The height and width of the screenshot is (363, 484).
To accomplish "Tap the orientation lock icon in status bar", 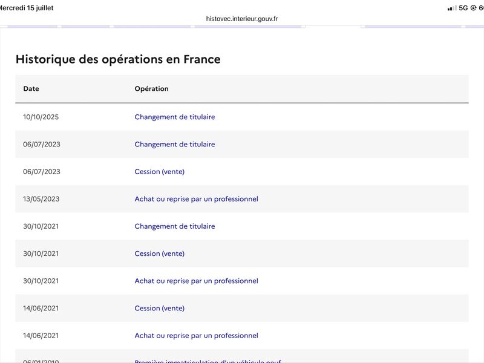I will [x=473, y=8].
